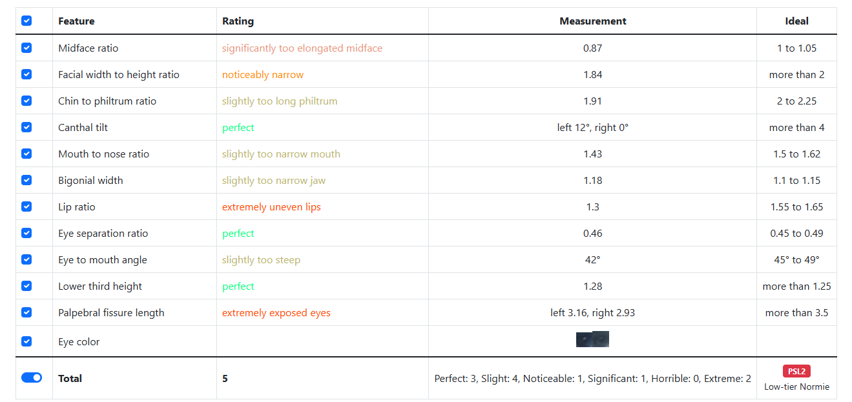Switch off the Total toggle
The height and width of the screenshot is (402, 852).
32,377
